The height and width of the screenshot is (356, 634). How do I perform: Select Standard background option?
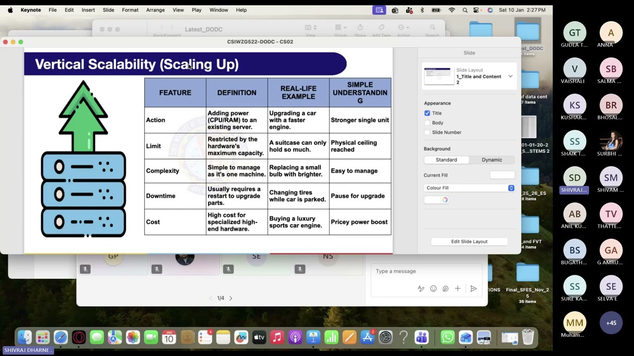point(446,160)
